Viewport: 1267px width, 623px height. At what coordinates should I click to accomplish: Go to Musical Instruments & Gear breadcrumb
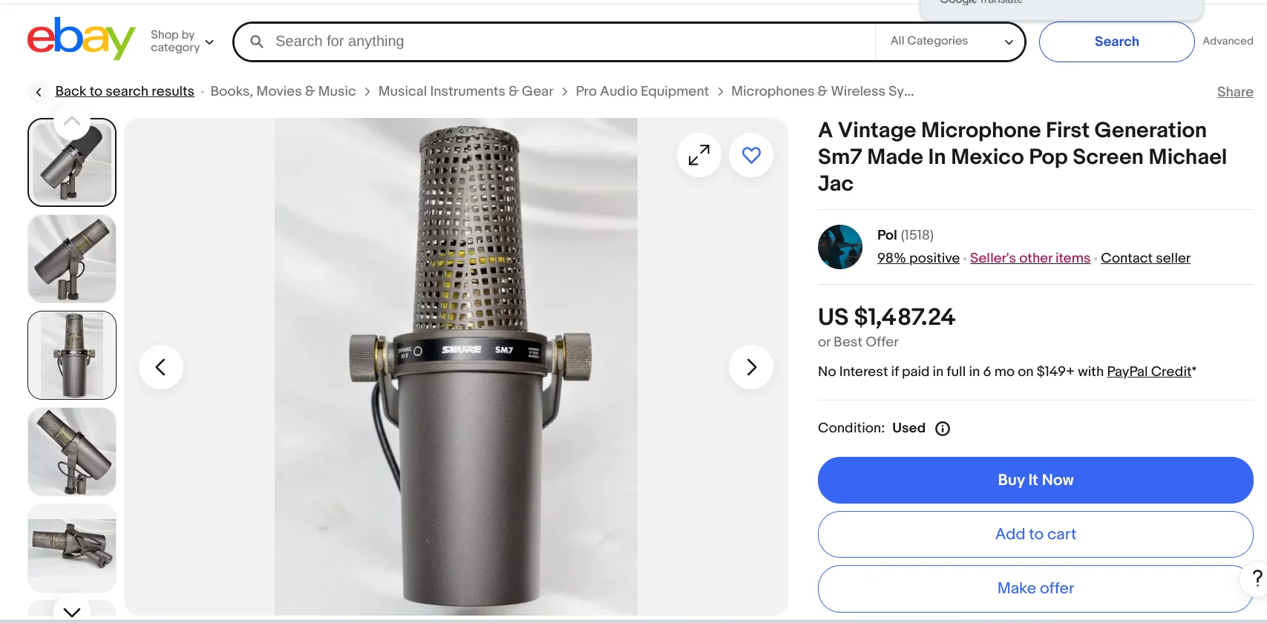(x=465, y=91)
